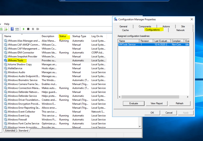Close the Configuration Manager Properties dialog

192,19
